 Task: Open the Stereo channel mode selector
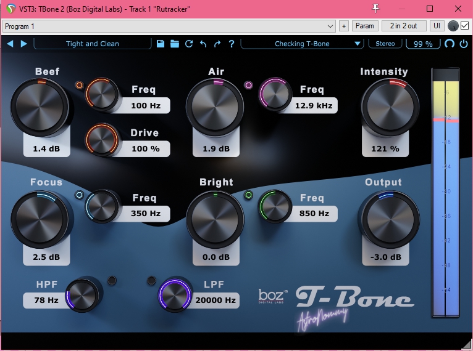point(385,44)
